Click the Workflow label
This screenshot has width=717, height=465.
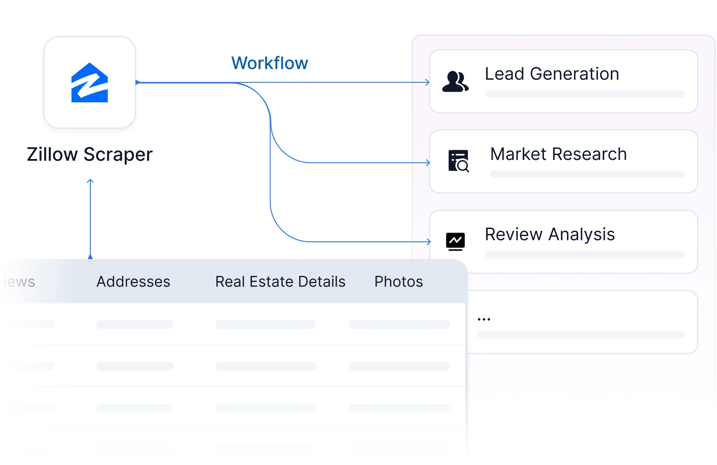click(270, 63)
